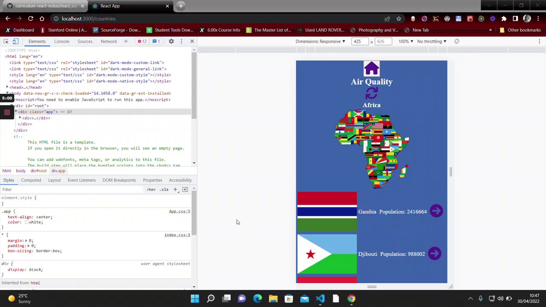Toggle the device toolbar icon

pos(15,41)
